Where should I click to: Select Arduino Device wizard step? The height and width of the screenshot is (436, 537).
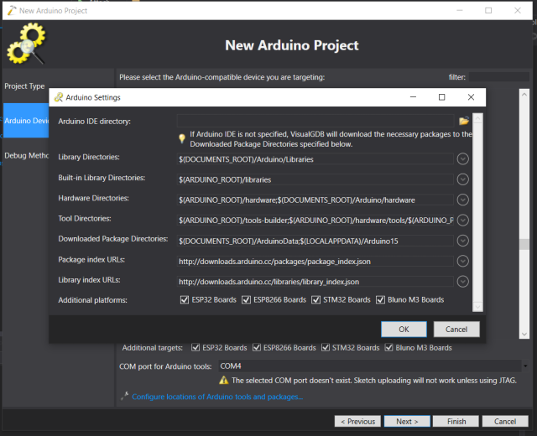click(x=26, y=121)
